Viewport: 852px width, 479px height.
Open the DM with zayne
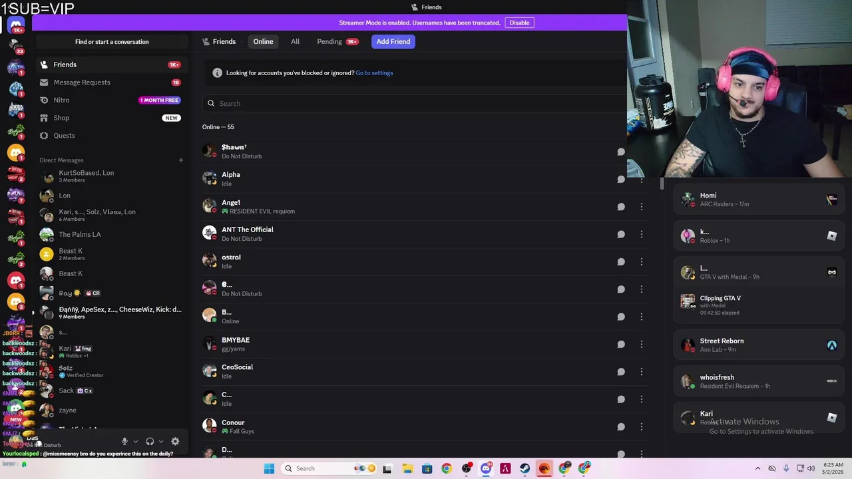pos(111,410)
